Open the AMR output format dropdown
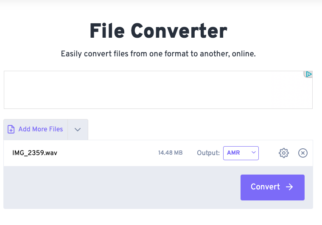322x225 pixels. pyautogui.click(x=241, y=153)
